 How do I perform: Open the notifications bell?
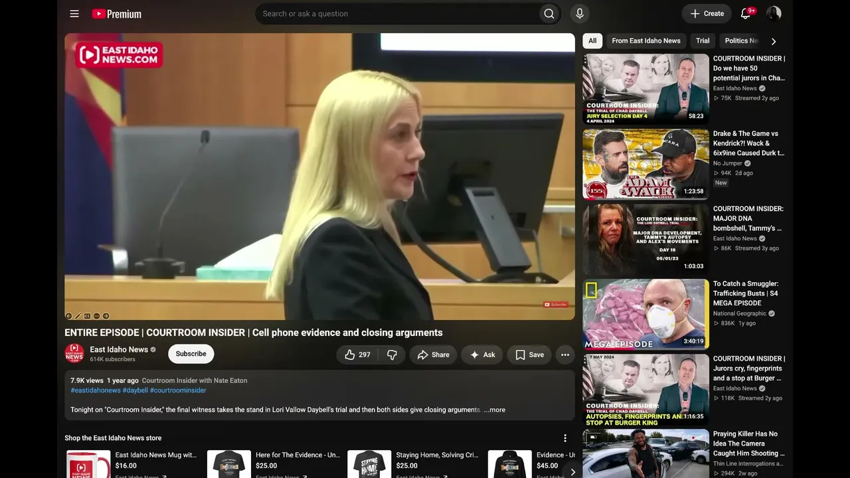coord(746,13)
